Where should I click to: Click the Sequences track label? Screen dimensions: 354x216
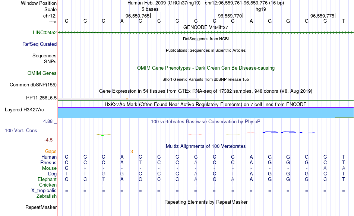click(44, 55)
